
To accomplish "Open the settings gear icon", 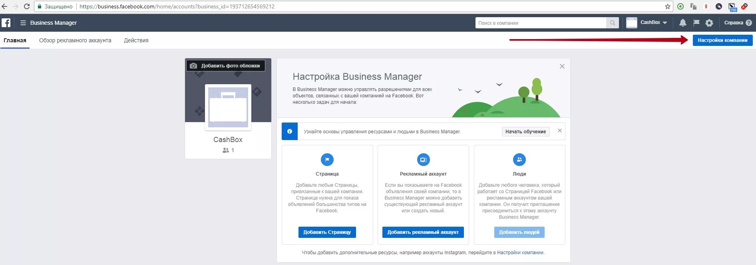I will pyautogui.click(x=709, y=23).
